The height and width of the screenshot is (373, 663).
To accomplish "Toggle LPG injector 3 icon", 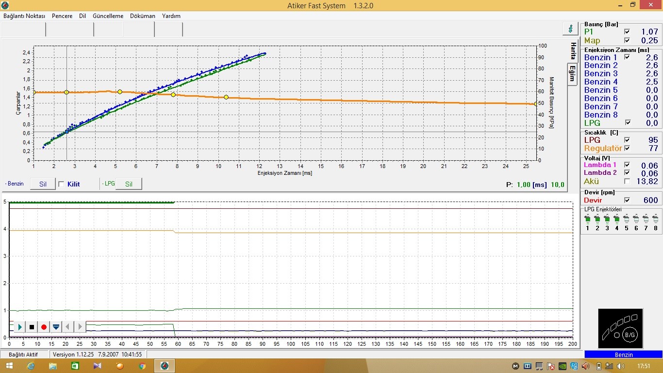I will coord(607,219).
